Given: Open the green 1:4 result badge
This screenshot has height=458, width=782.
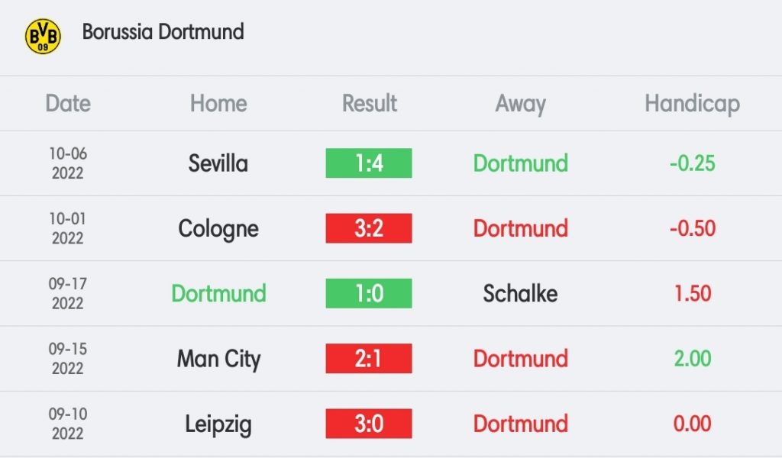Looking at the screenshot, I should click(x=369, y=163).
